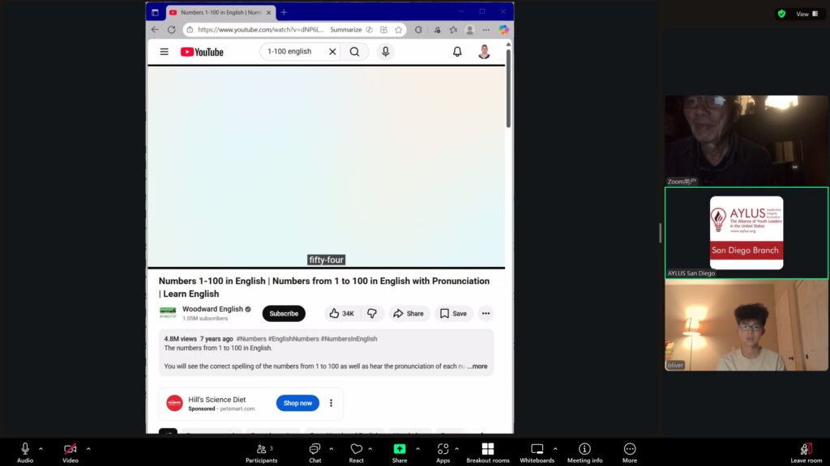This screenshot has width=830, height=466.
Task: Click the Shop now ad button
Action: pos(297,403)
